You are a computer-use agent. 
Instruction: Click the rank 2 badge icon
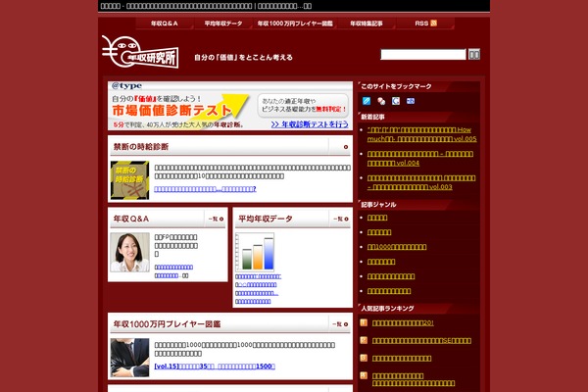click(x=364, y=340)
